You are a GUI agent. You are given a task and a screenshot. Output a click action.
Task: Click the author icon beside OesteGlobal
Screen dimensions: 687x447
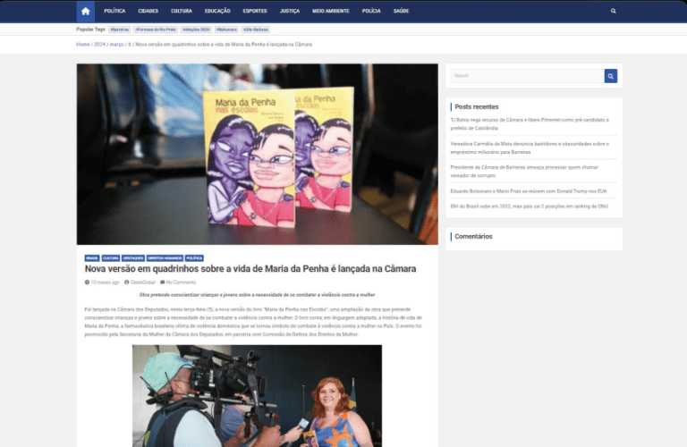(x=127, y=282)
